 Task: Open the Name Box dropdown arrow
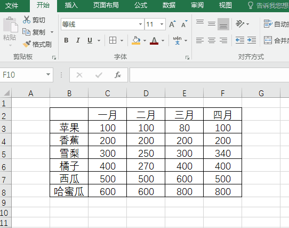[48, 74]
